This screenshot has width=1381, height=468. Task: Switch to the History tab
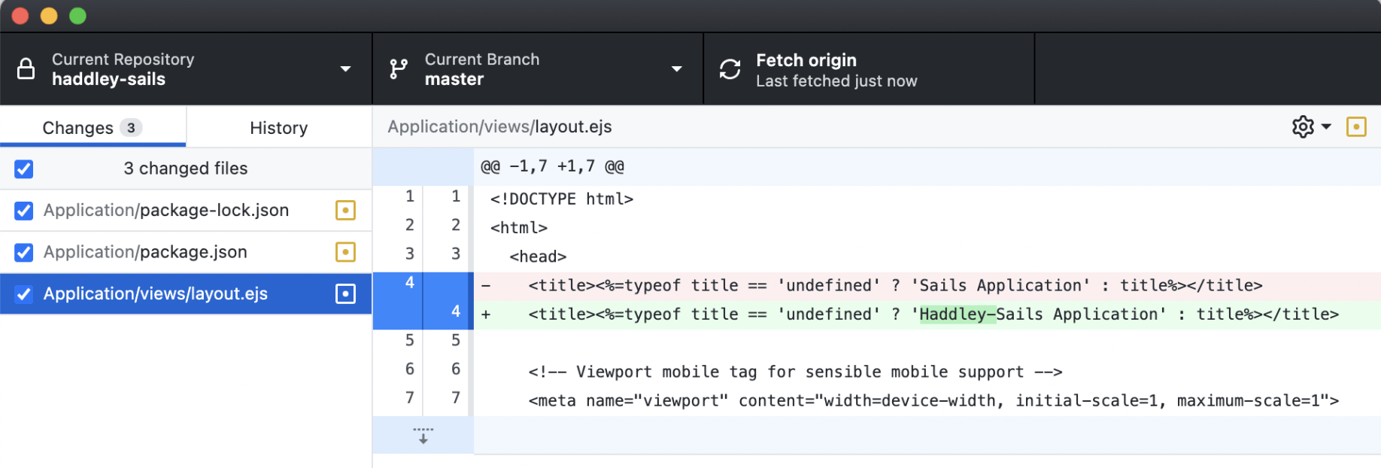[x=278, y=128]
